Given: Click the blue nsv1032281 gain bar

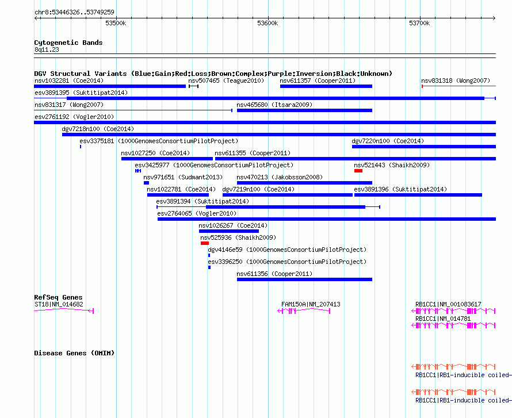Looking at the screenshot, I should point(110,86).
